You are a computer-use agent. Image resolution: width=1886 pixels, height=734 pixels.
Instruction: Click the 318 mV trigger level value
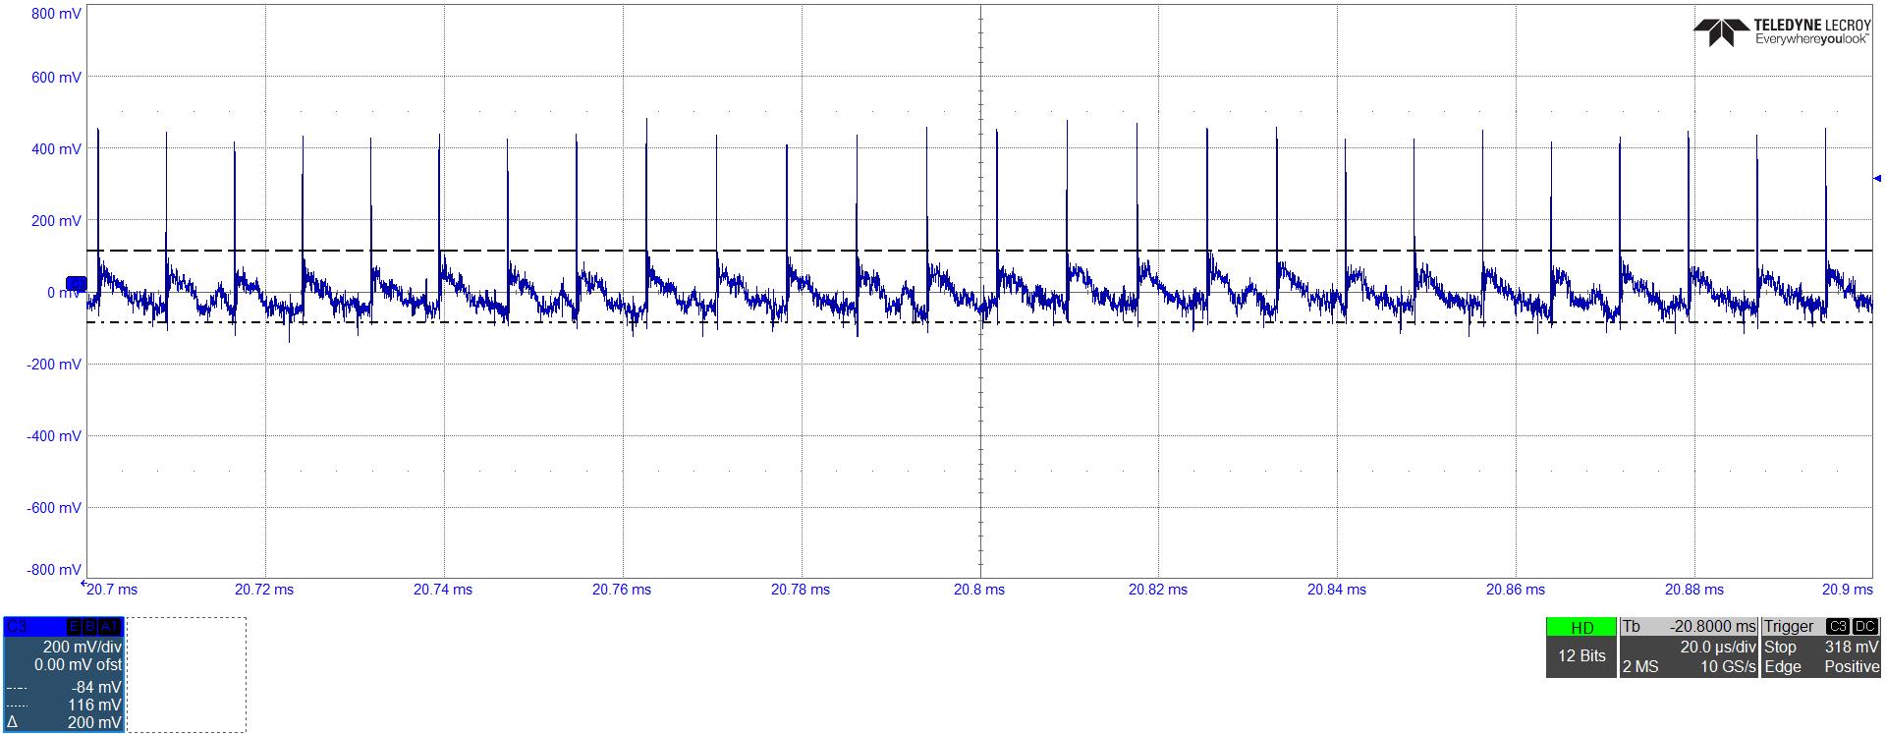click(1851, 648)
